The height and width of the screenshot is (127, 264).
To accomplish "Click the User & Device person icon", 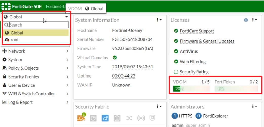I will (5, 85).
